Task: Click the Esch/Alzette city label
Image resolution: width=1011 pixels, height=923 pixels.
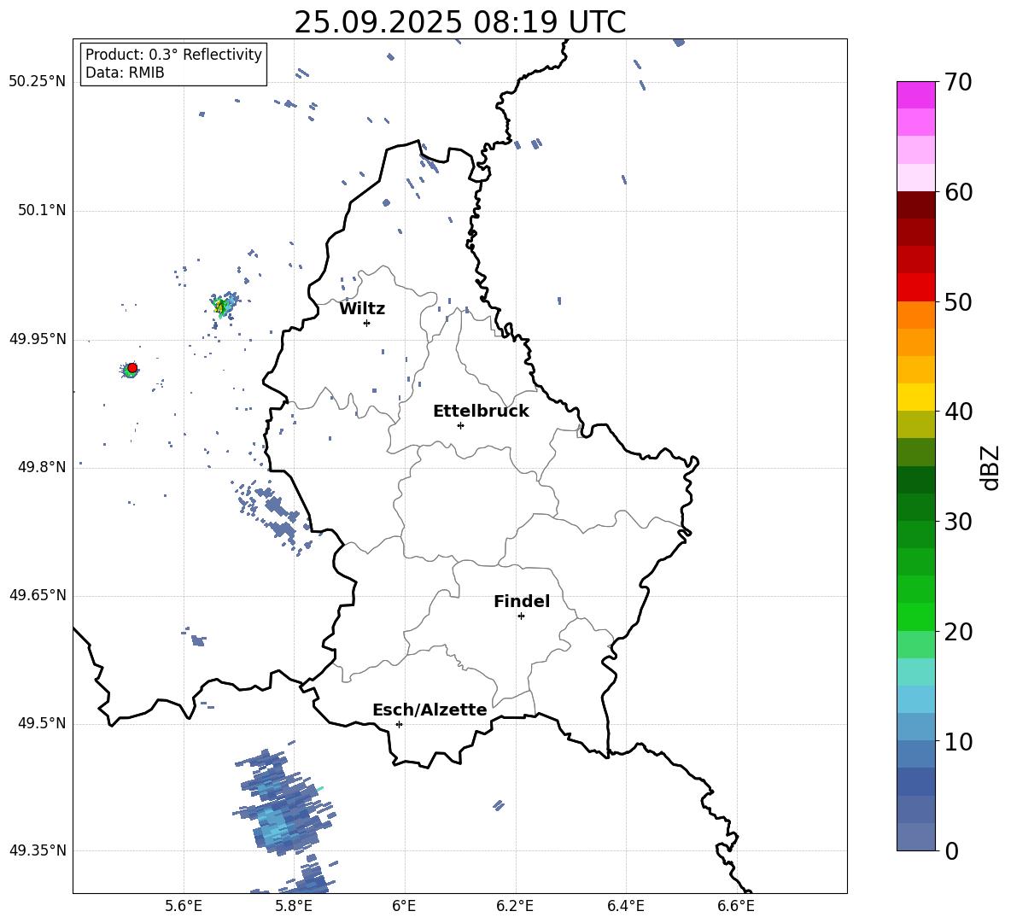Action: coord(430,710)
